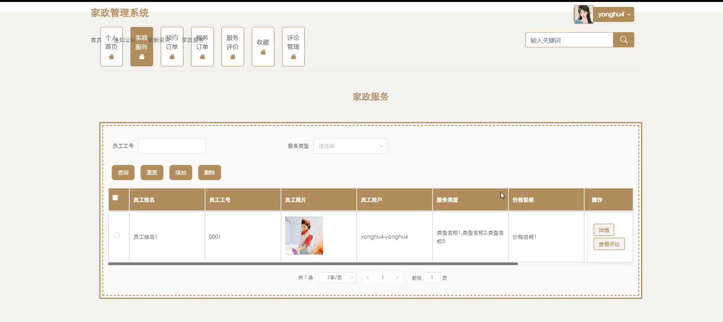Focus the 输入关键词 search box
This screenshot has height=322, width=723.
(569, 40)
